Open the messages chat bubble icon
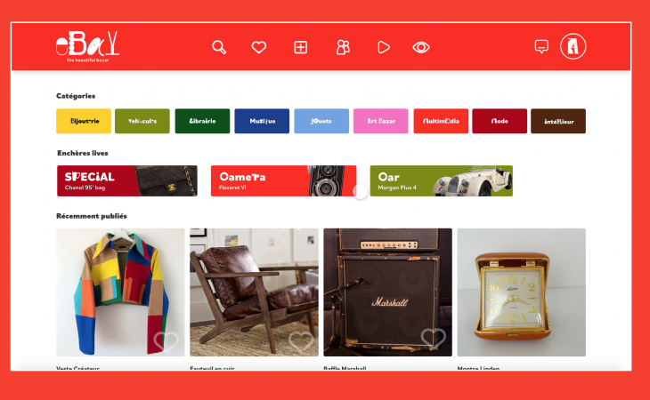Screen dimensions: 650x400 [541, 47]
